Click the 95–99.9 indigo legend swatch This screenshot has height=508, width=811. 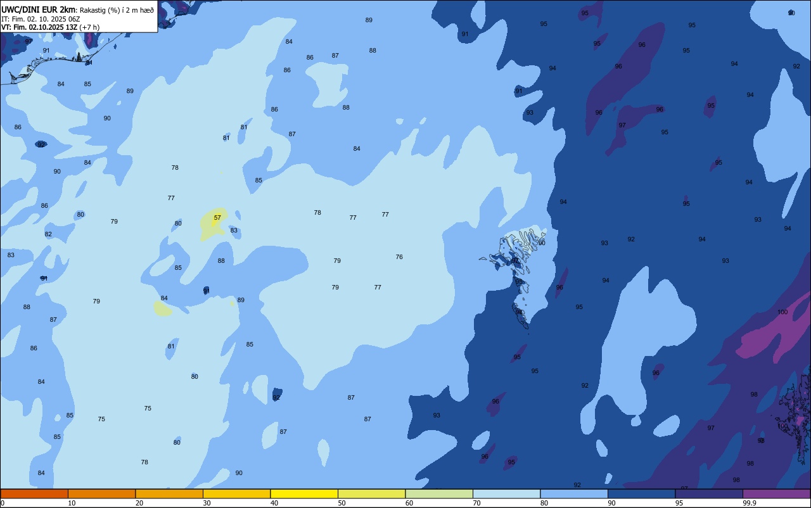[x=709, y=493]
